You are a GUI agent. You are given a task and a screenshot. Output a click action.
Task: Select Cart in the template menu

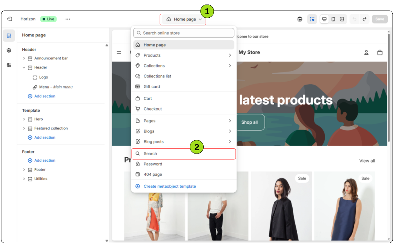point(184,99)
